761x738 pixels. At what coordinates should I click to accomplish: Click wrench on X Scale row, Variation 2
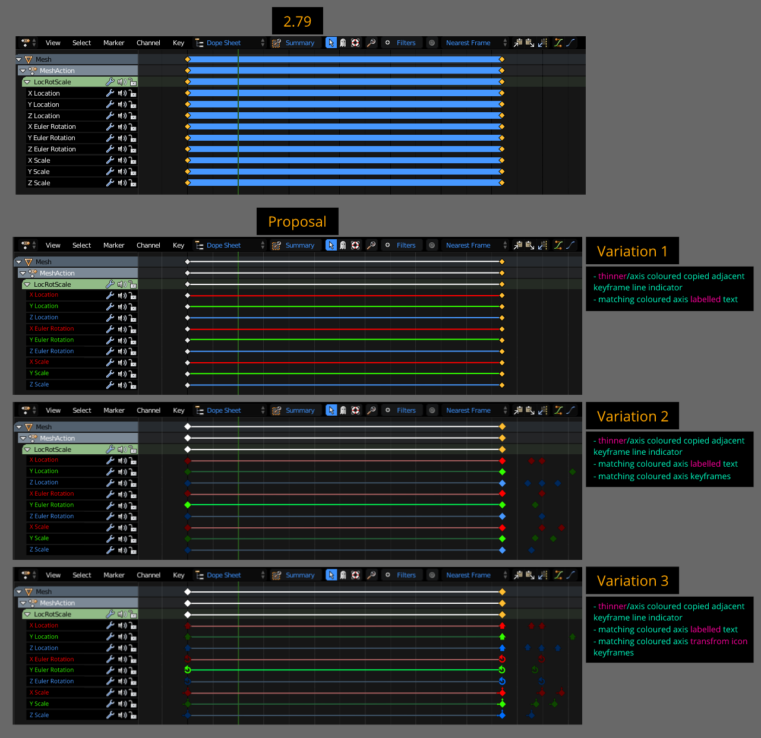pyautogui.click(x=110, y=527)
